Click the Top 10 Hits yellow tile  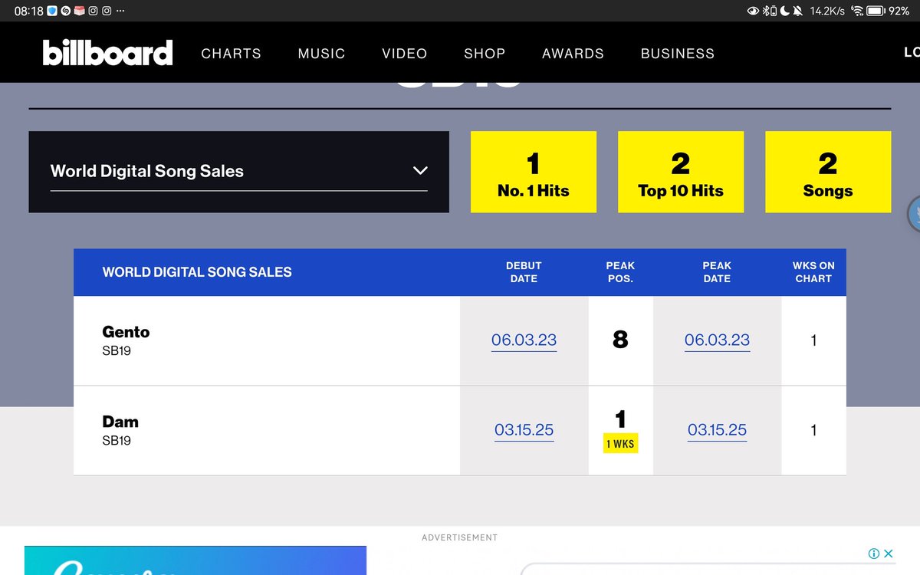681,172
